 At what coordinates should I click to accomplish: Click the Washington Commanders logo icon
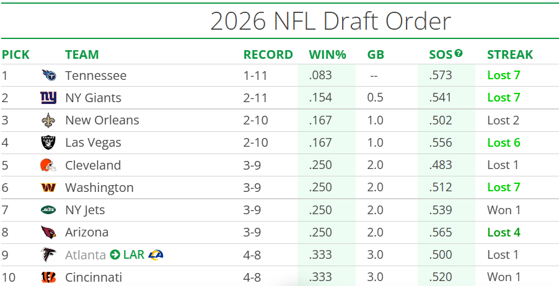[x=48, y=188]
